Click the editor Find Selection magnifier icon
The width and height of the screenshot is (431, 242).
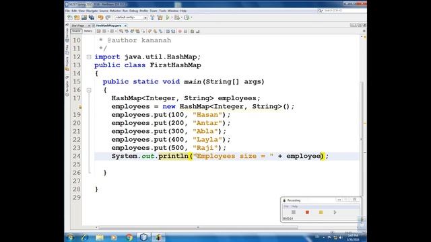click(x=121, y=32)
